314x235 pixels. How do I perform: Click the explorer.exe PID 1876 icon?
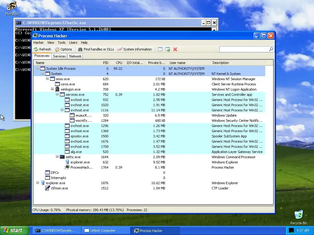click(43, 183)
